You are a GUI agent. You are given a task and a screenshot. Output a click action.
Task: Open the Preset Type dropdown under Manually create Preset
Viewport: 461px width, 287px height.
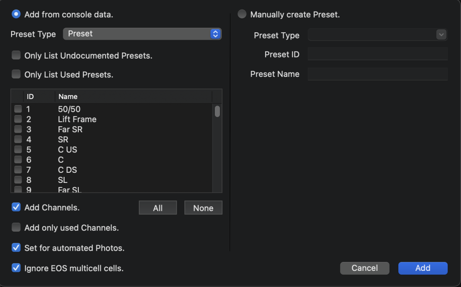(377, 35)
